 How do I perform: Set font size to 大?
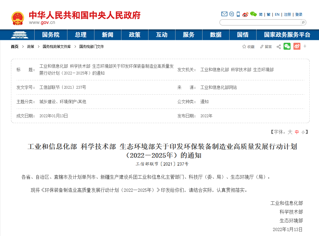(x=290, y=132)
